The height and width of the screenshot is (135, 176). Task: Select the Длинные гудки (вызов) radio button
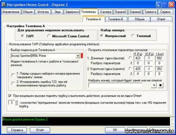[x=130, y=58]
